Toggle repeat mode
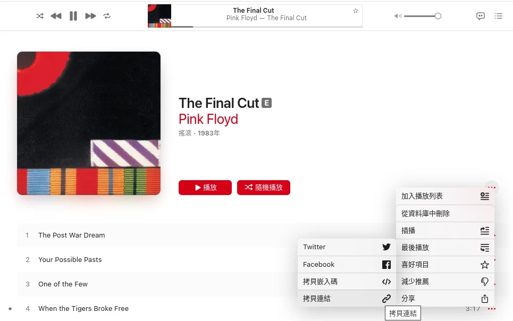 coord(107,16)
